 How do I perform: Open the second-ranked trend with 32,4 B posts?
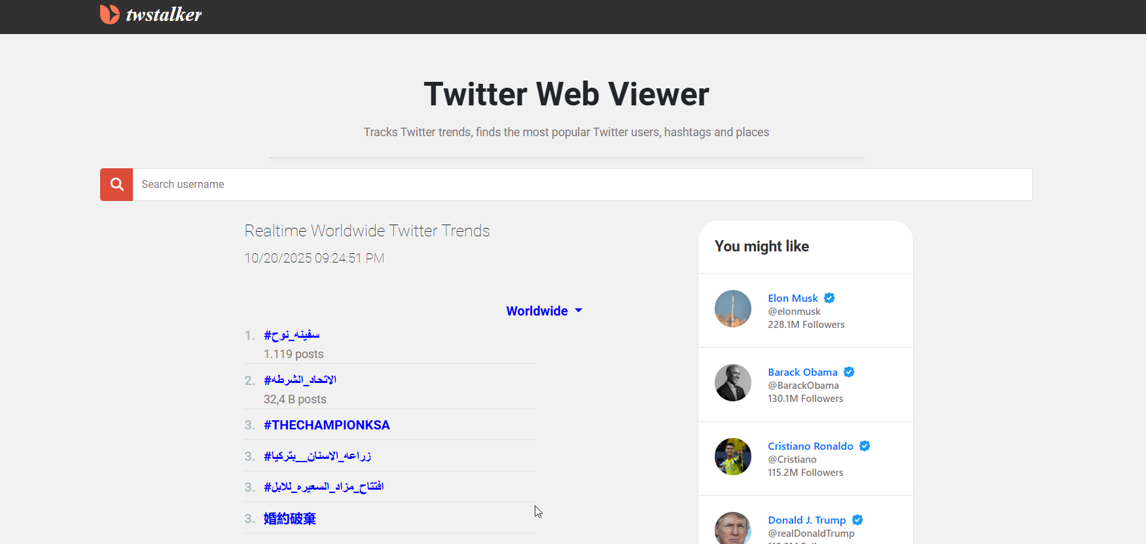click(x=300, y=380)
